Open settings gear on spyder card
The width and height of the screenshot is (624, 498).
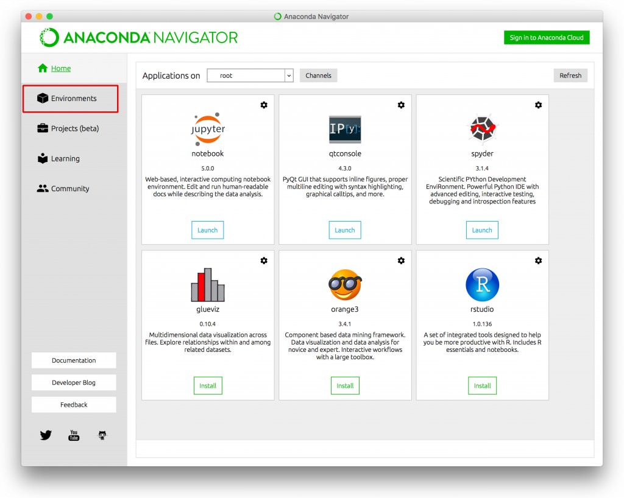click(539, 105)
